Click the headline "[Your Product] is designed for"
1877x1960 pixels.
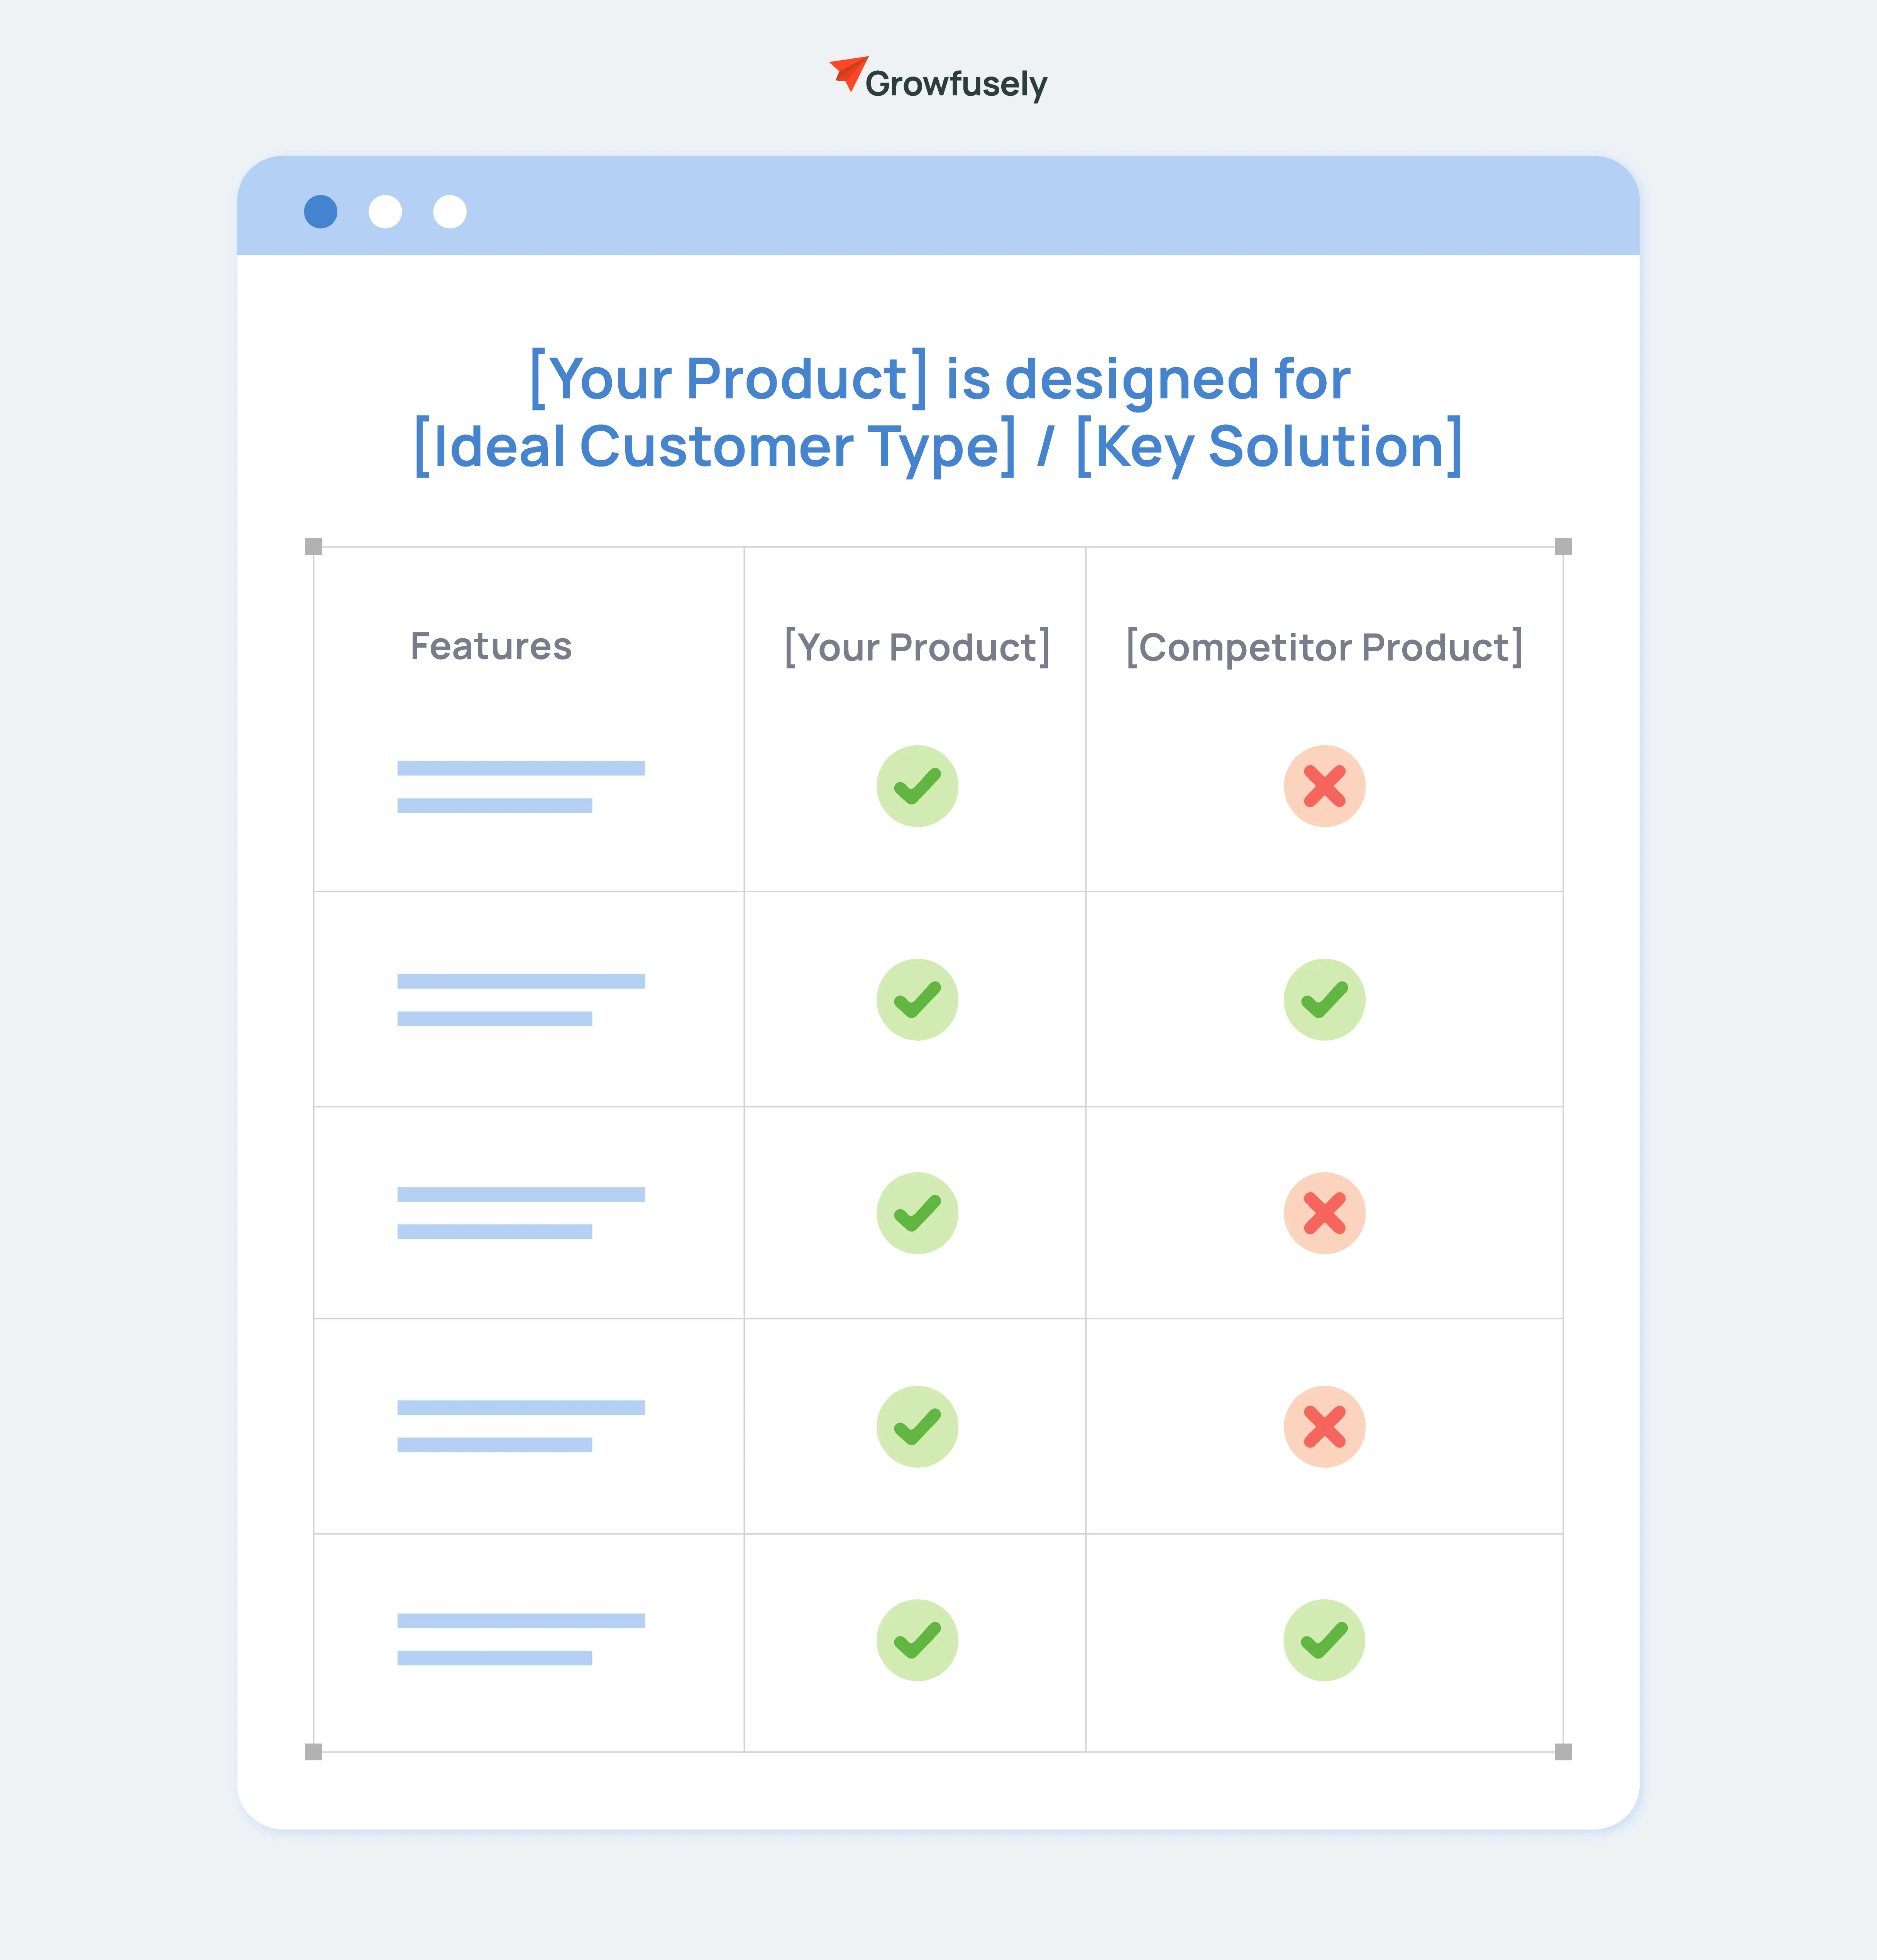(x=939, y=379)
